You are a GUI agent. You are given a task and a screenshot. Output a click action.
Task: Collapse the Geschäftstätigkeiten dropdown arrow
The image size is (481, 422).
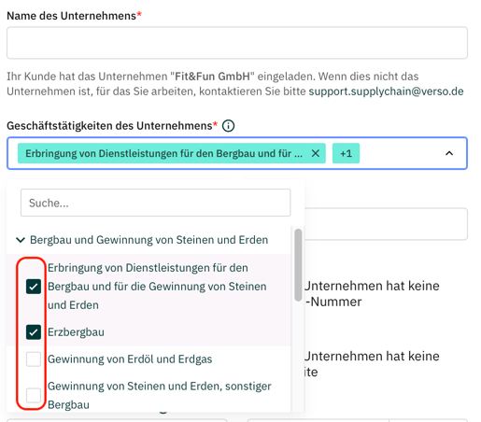(449, 153)
